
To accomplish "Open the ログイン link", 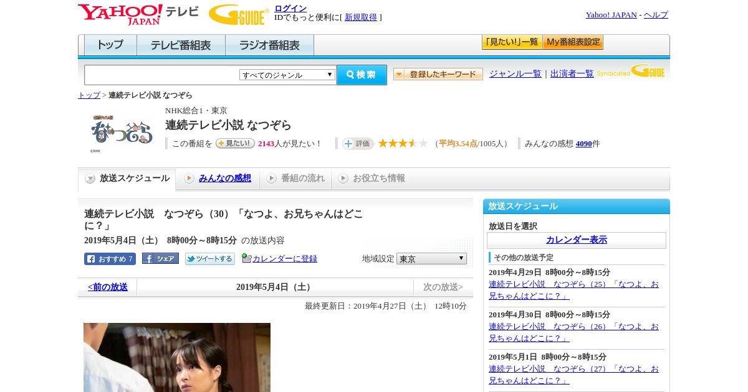I will pyautogui.click(x=290, y=8).
